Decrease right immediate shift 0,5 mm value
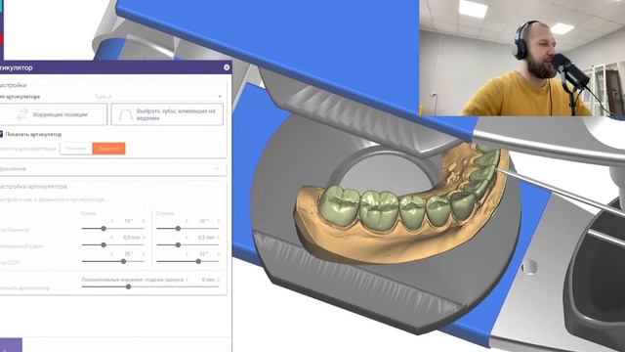Viewport: 625px width, 352px height. 187,237
